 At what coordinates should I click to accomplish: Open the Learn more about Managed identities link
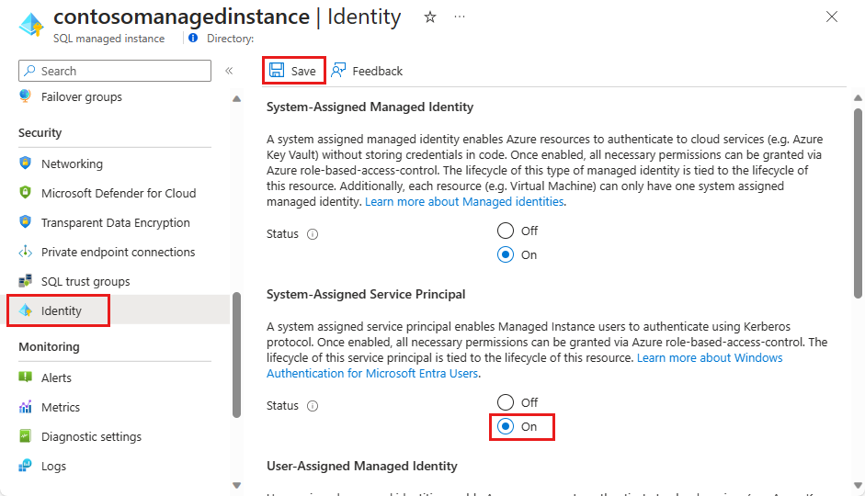tap(465, 201)
